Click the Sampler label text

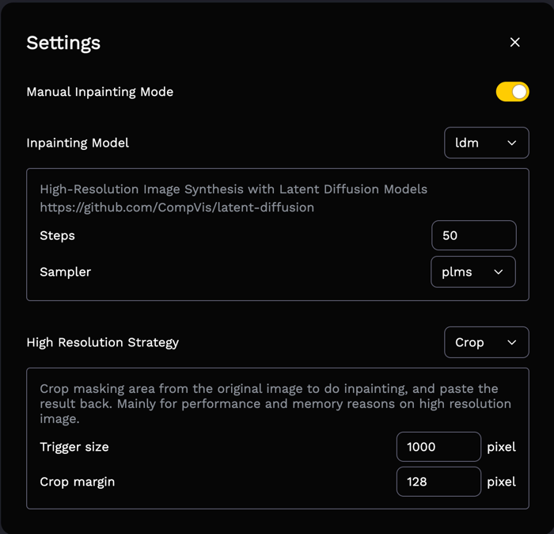tap(65, 272)
